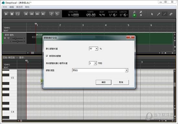
Task: Toggle the track solo button S
Action: point(8,38)
